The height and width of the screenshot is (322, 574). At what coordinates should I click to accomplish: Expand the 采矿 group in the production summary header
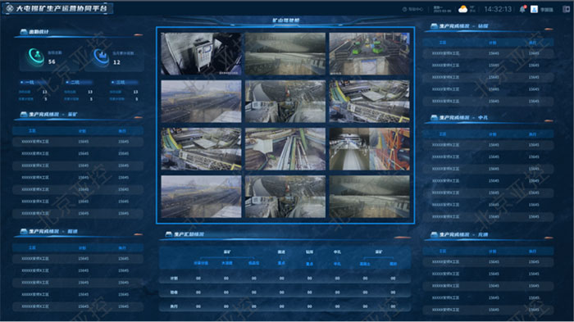click(x=227, y=252)
